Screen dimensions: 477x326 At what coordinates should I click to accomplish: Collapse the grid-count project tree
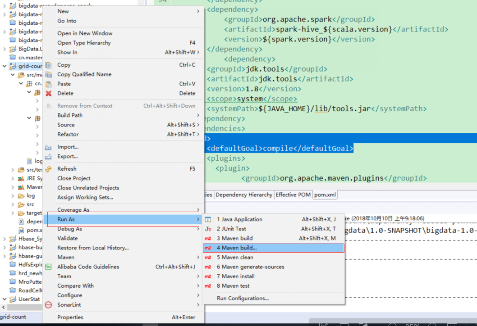click(4, 66)
